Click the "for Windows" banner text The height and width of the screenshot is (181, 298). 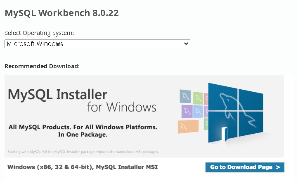click(x=122, y=107)
